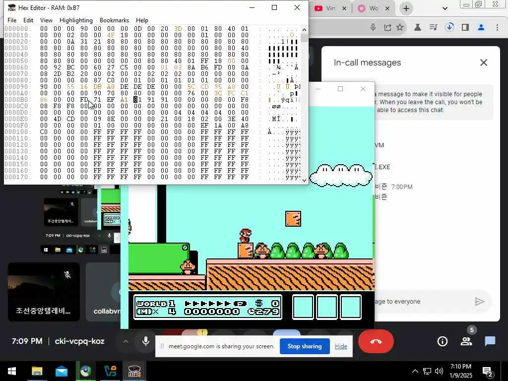Open the notifications center icon
The width and height of the screenshot is (508, 381).
tap(487, 372)
